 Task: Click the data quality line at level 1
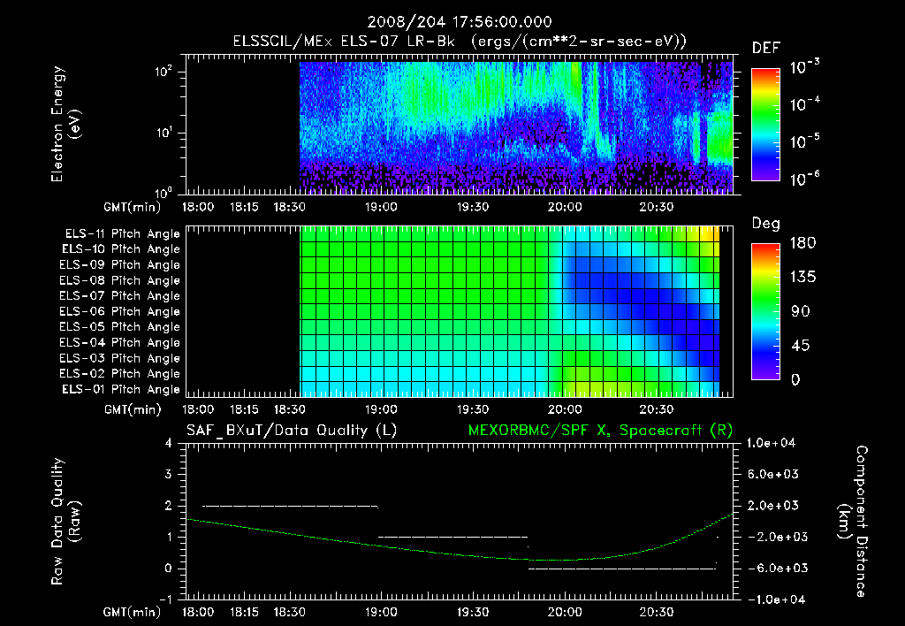[452, 537]
